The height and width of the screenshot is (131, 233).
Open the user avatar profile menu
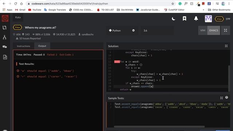tap(208, 19)
